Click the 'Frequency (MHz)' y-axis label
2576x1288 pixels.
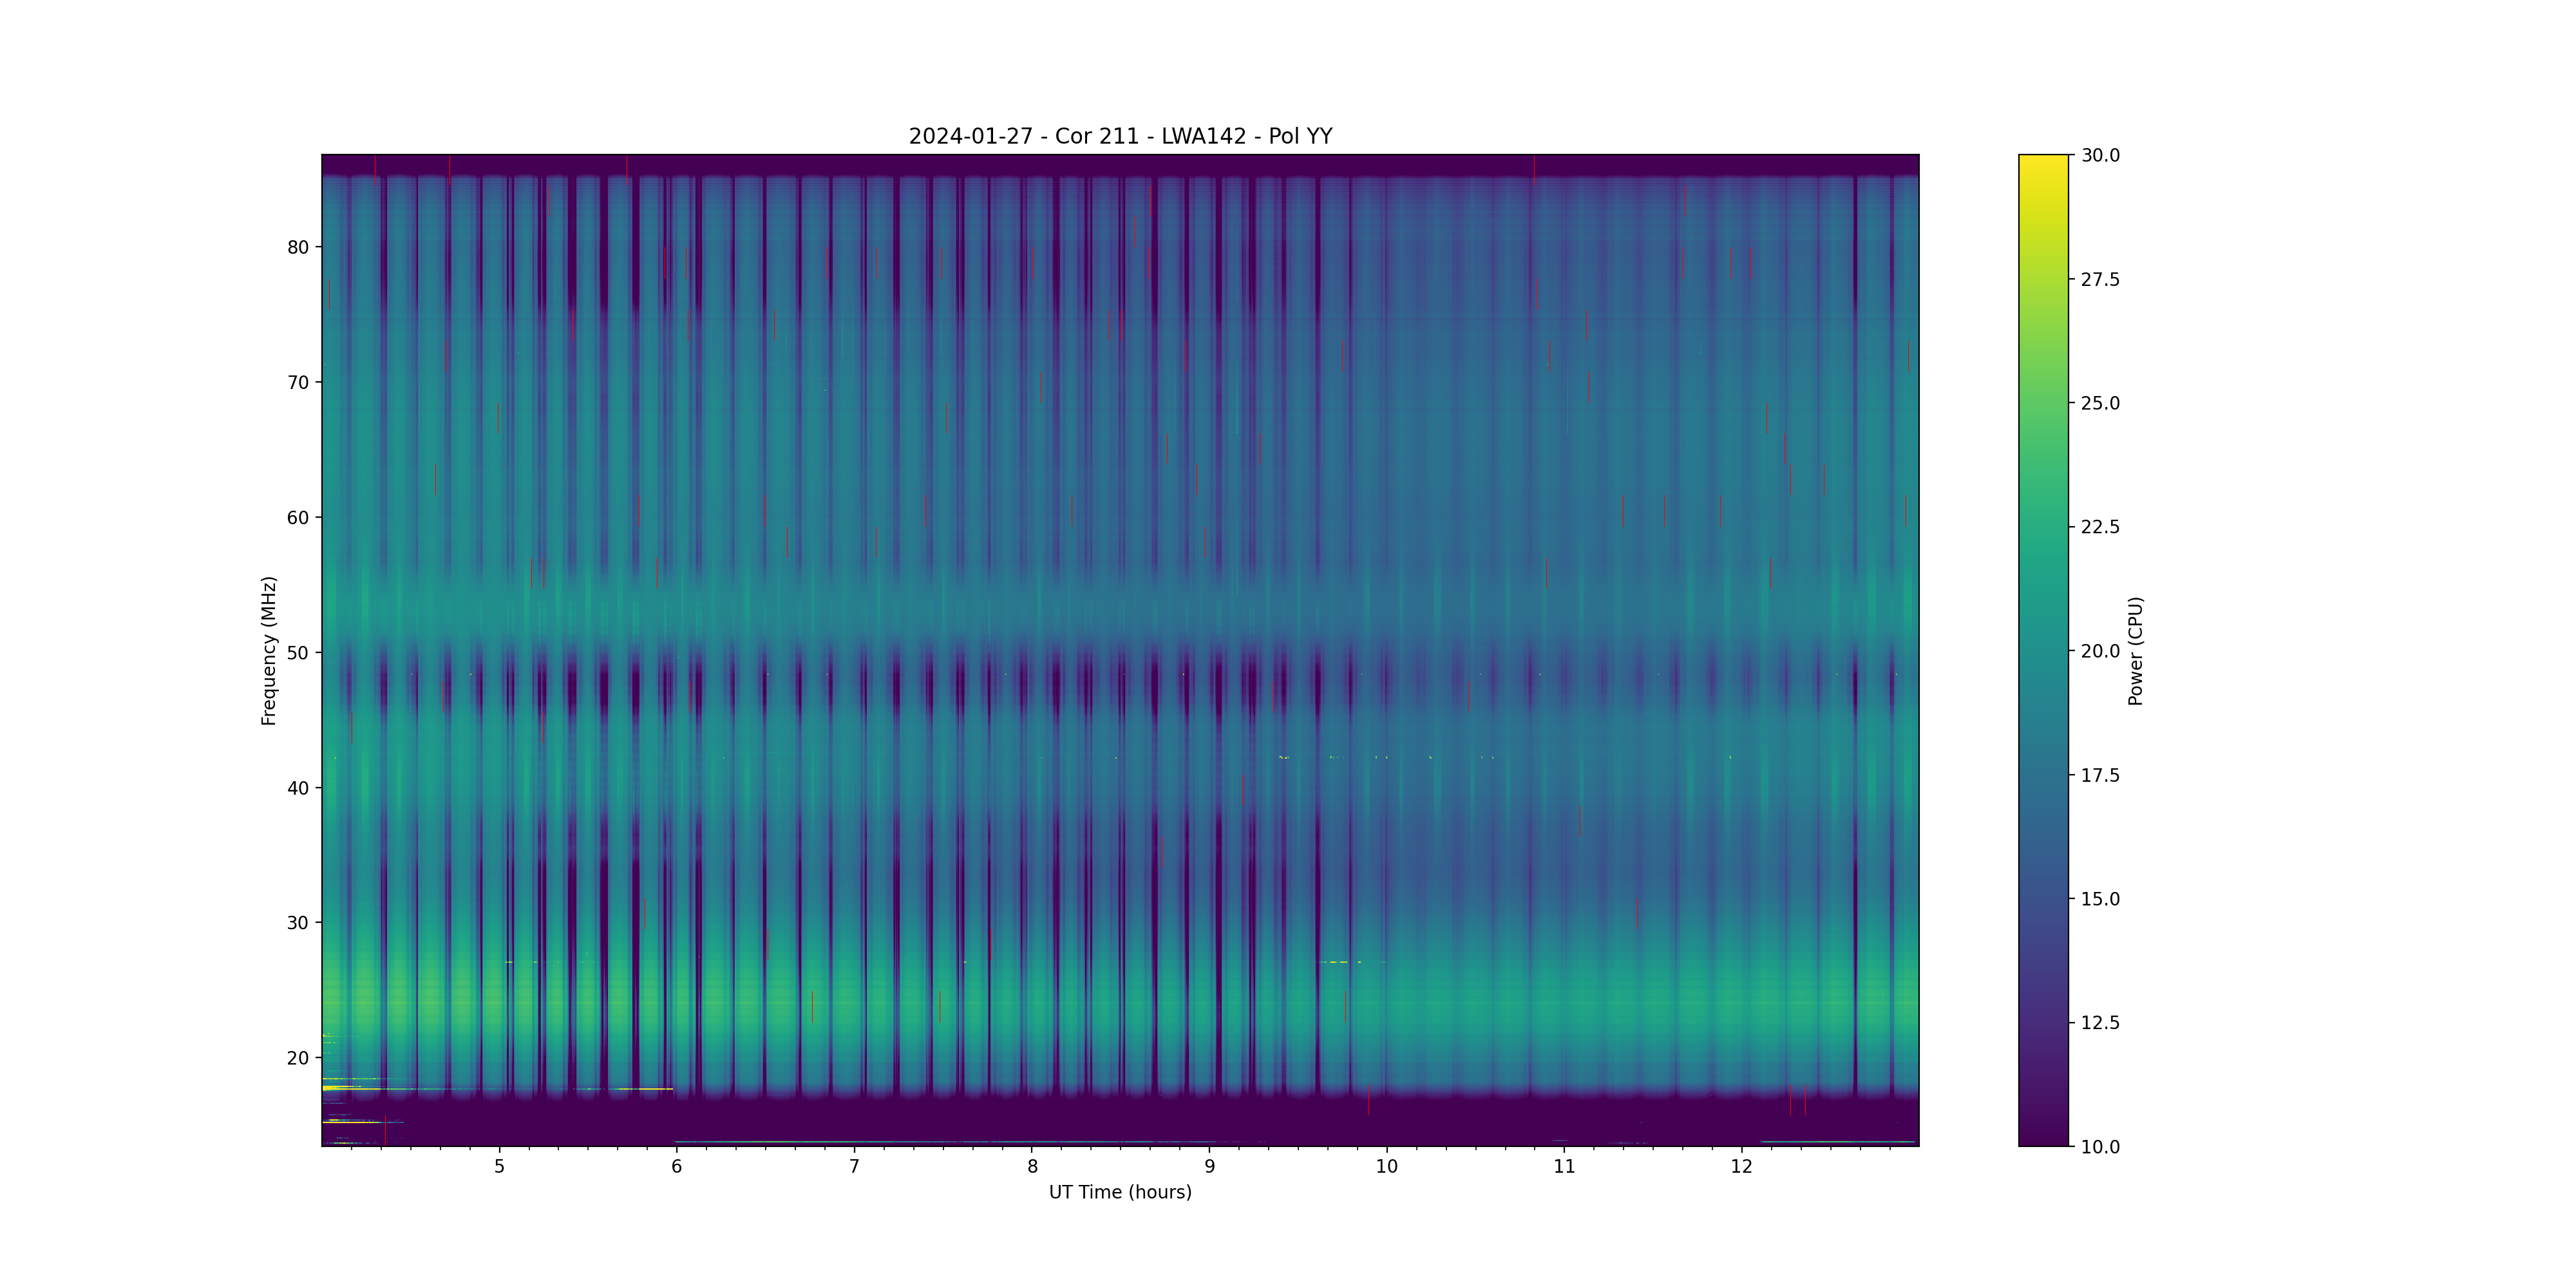(x=268, y=650)
